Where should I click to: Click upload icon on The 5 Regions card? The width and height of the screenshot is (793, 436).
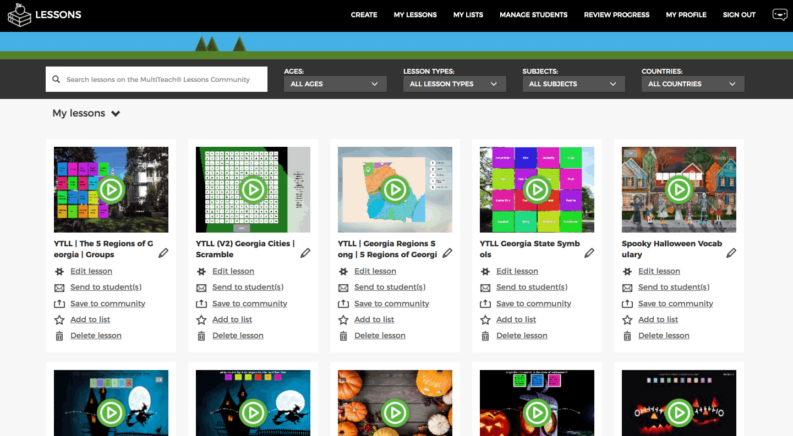pyautogui.click(x=59, y=303)
